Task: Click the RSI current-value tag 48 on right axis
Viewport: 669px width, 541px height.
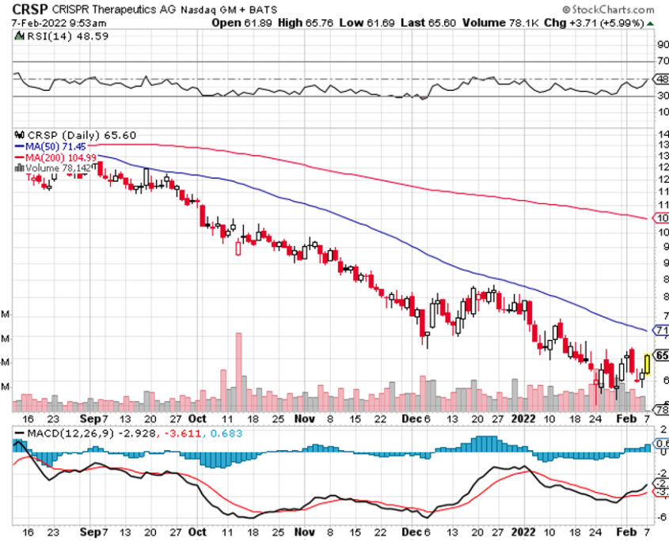Action: point(659,79)
